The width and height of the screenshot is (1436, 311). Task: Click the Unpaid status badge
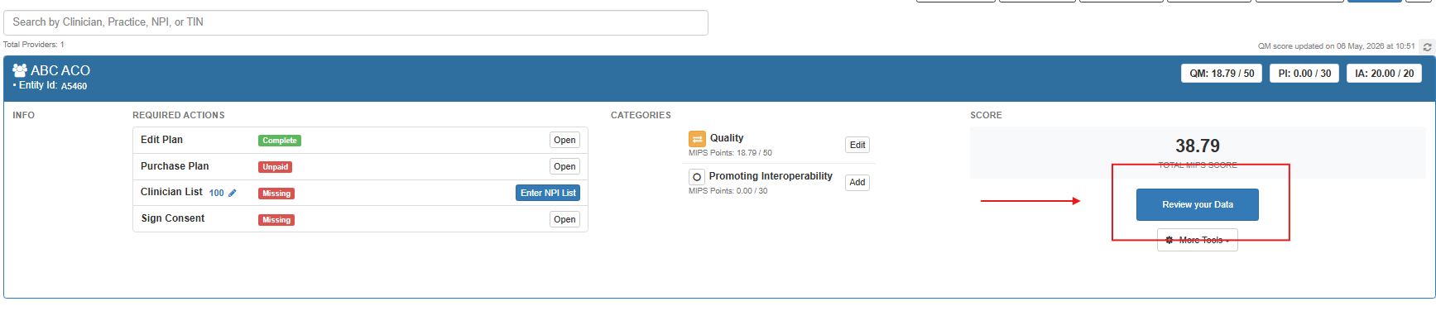[276, 167]
